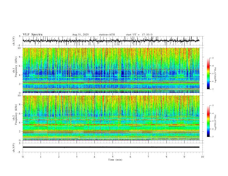Click the time axis tick label "0"
Screen dimensions: 228x176
[x=23, y=157]
